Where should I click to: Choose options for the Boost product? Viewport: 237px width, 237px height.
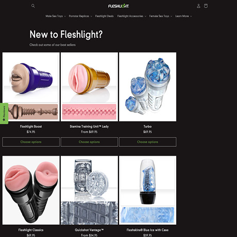[31, 142]
